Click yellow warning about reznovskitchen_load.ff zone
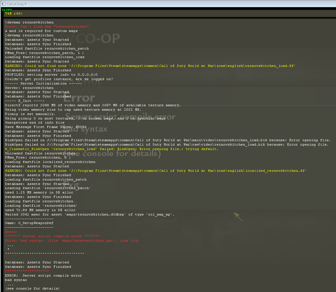 click(x=150, y=66)
